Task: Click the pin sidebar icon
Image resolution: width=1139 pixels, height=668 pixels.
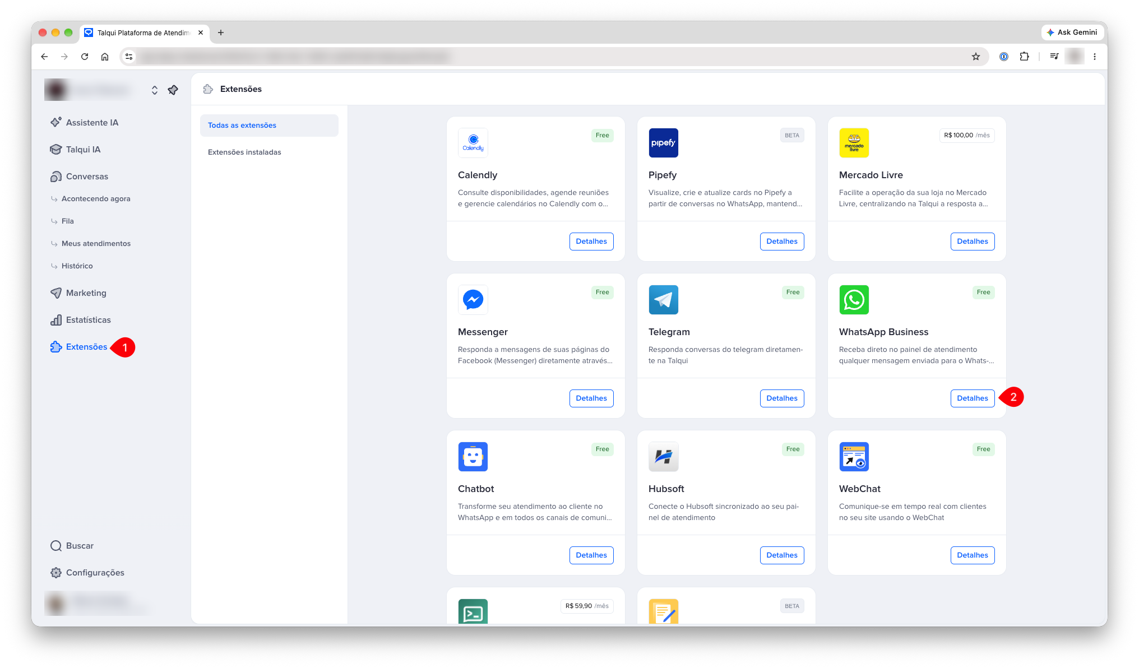Action: [x=173, y=90]
